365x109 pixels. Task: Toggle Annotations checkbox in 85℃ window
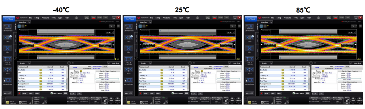tap(294, 93)
